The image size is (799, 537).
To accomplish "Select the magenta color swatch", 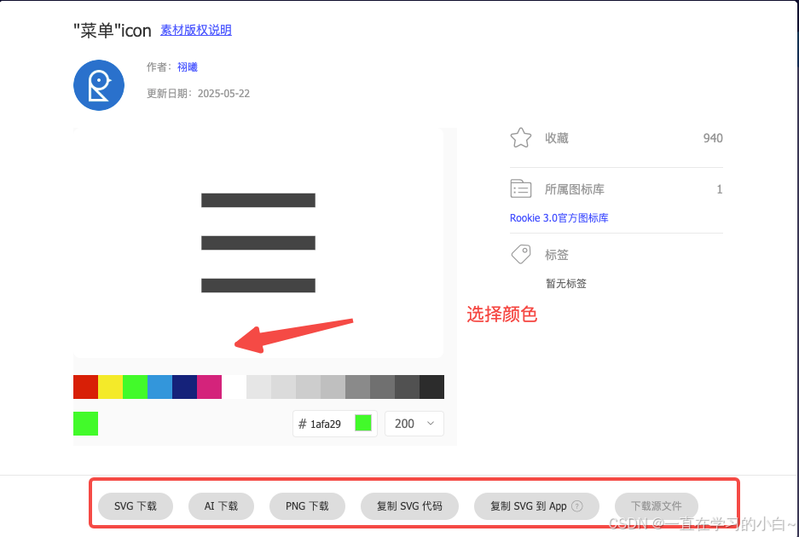I will coord(210,387).
